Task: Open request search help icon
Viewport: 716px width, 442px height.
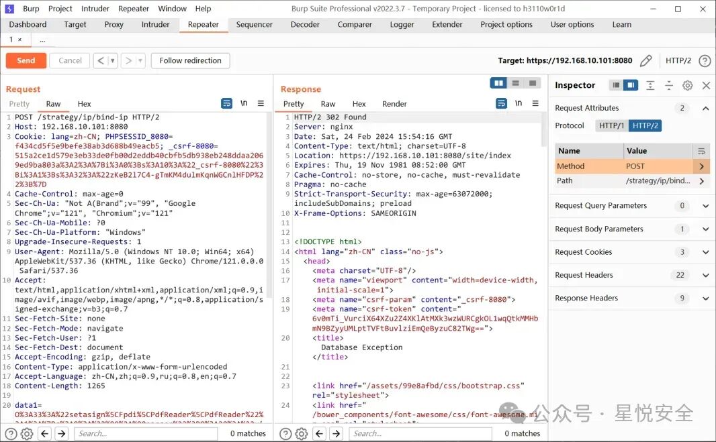Action: (x=11, y=434)
